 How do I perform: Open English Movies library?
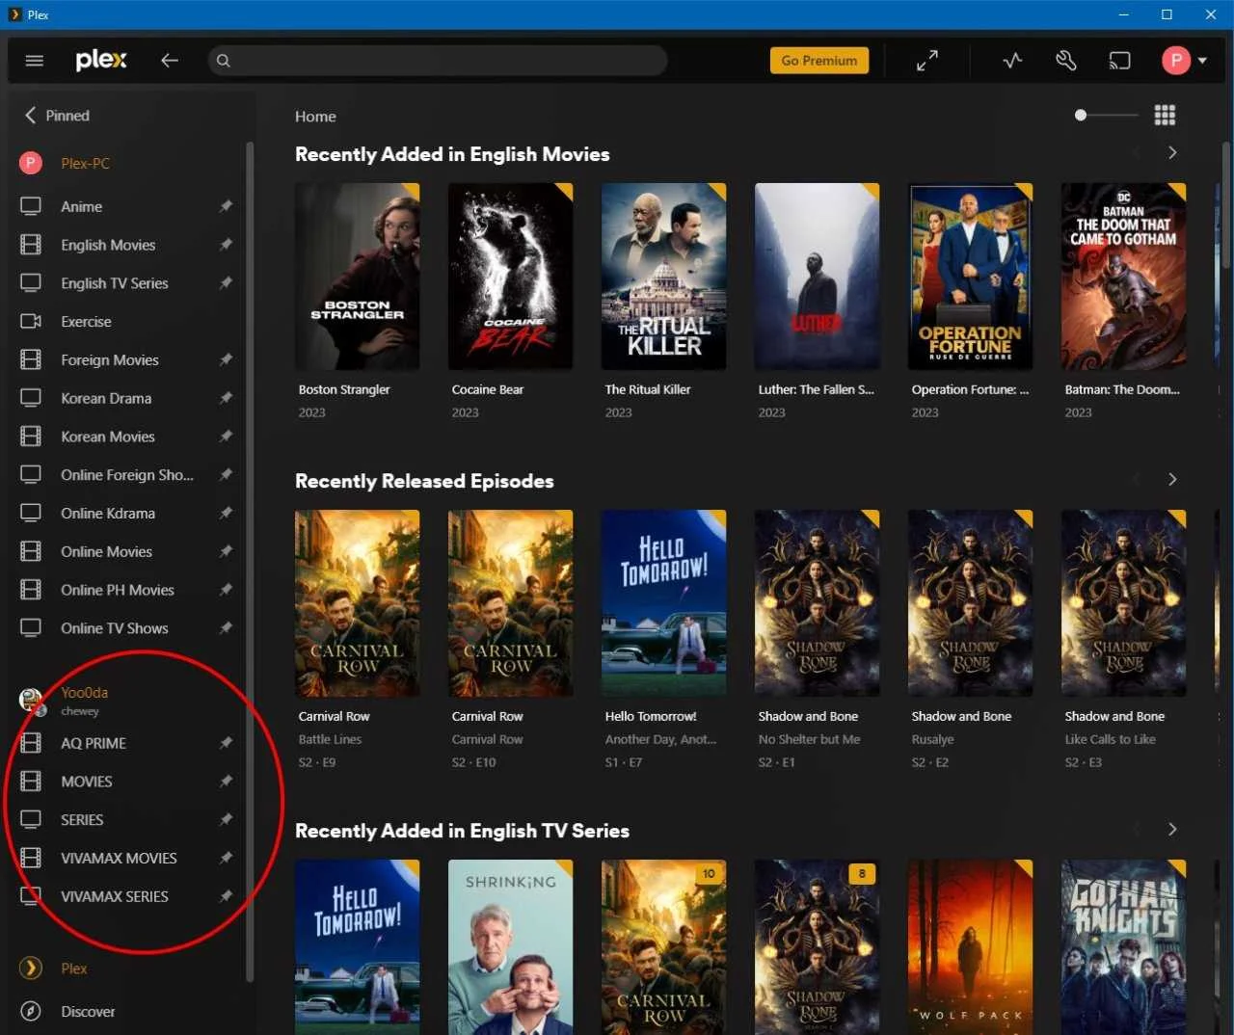click(x=108, y=245)
